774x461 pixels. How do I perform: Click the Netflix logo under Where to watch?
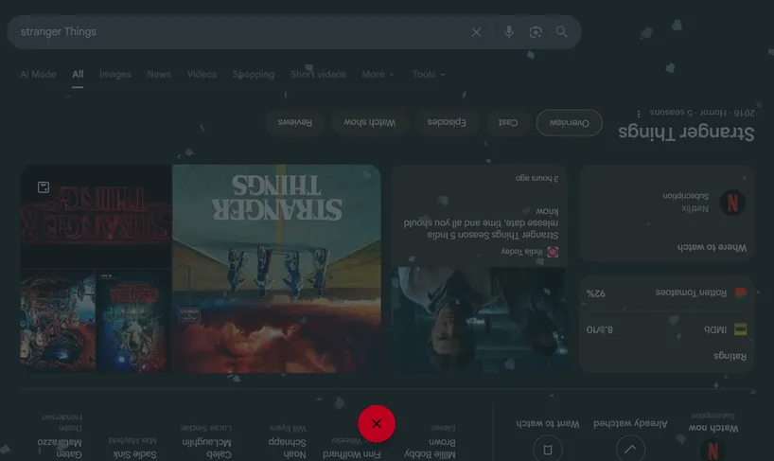[731, 203]
